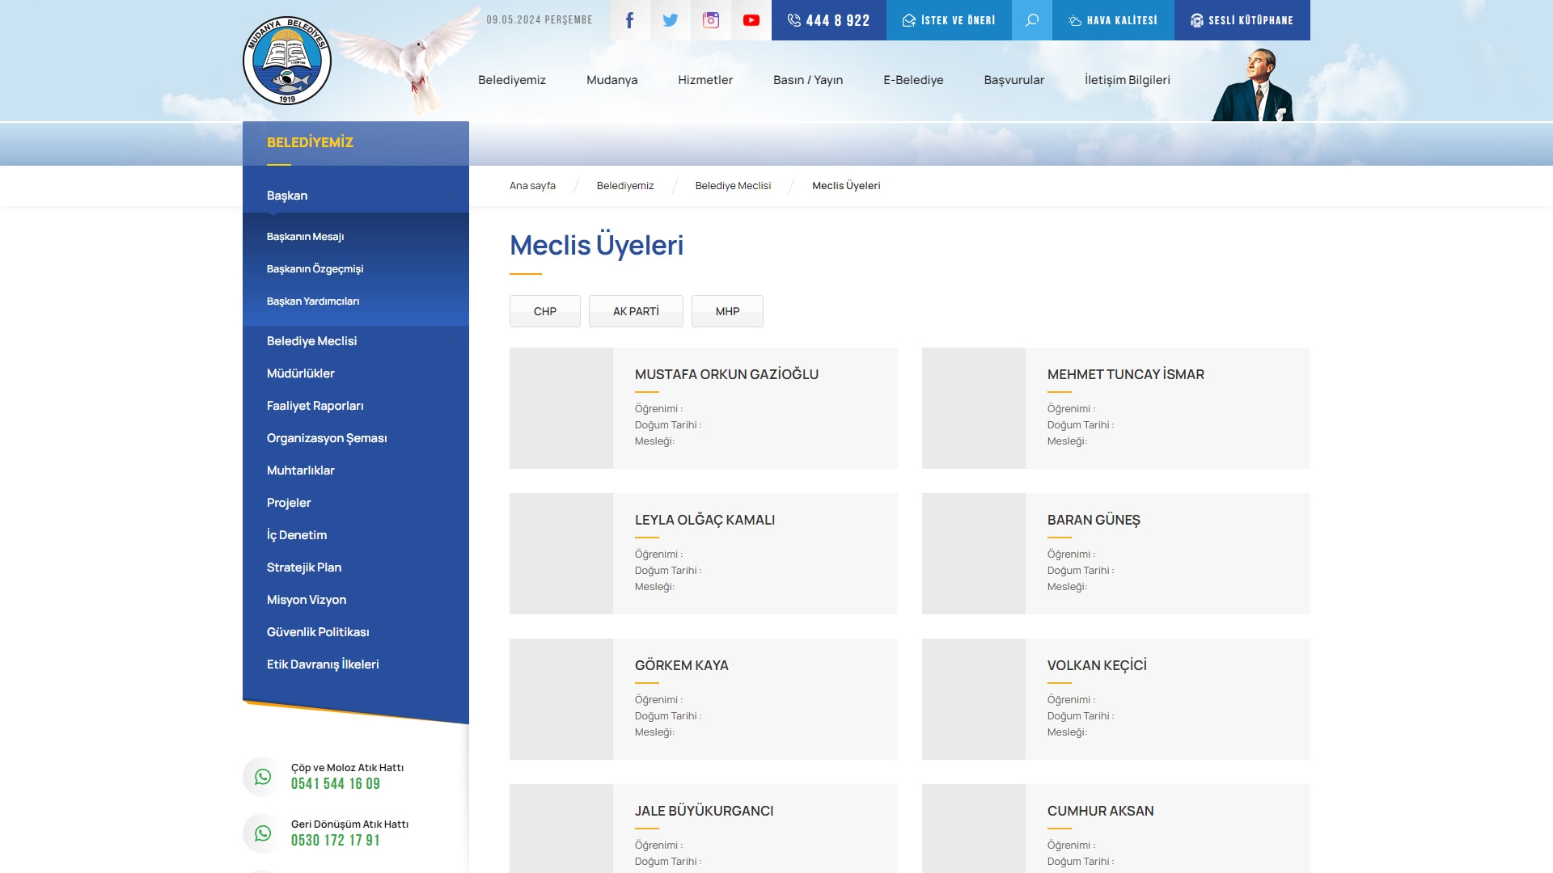Open Başkanın Özgeçmişi sidebar link

coord(315,269)
